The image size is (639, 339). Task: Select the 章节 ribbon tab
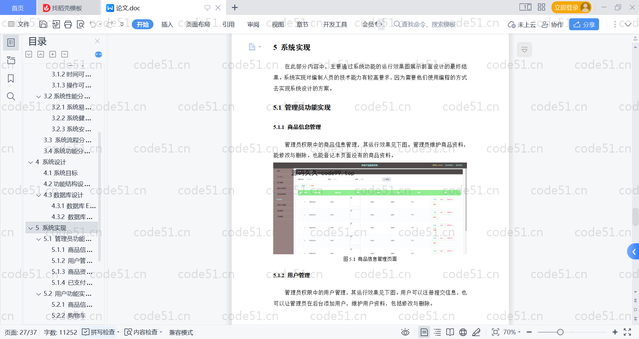click(302, 24)
